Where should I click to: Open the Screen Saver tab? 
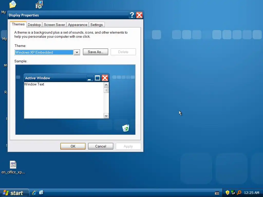click(54, 25)
